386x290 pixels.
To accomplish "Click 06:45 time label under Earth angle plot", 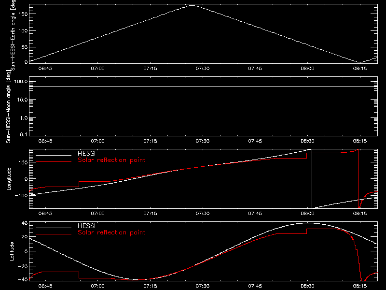I will click(45, 69).
